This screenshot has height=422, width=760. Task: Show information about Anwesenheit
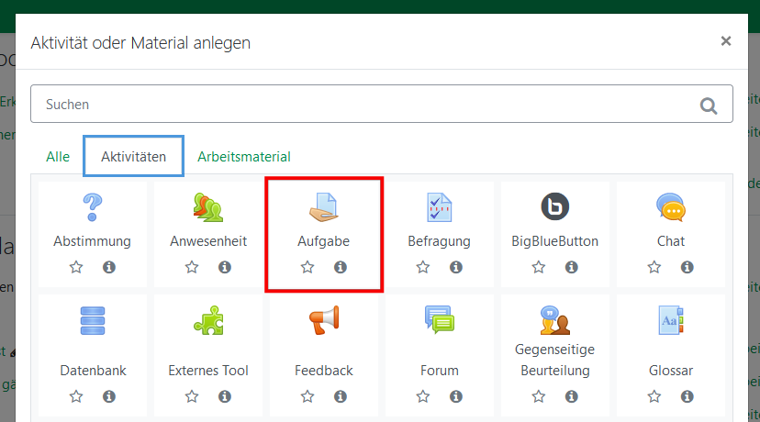tap(224, 267)
